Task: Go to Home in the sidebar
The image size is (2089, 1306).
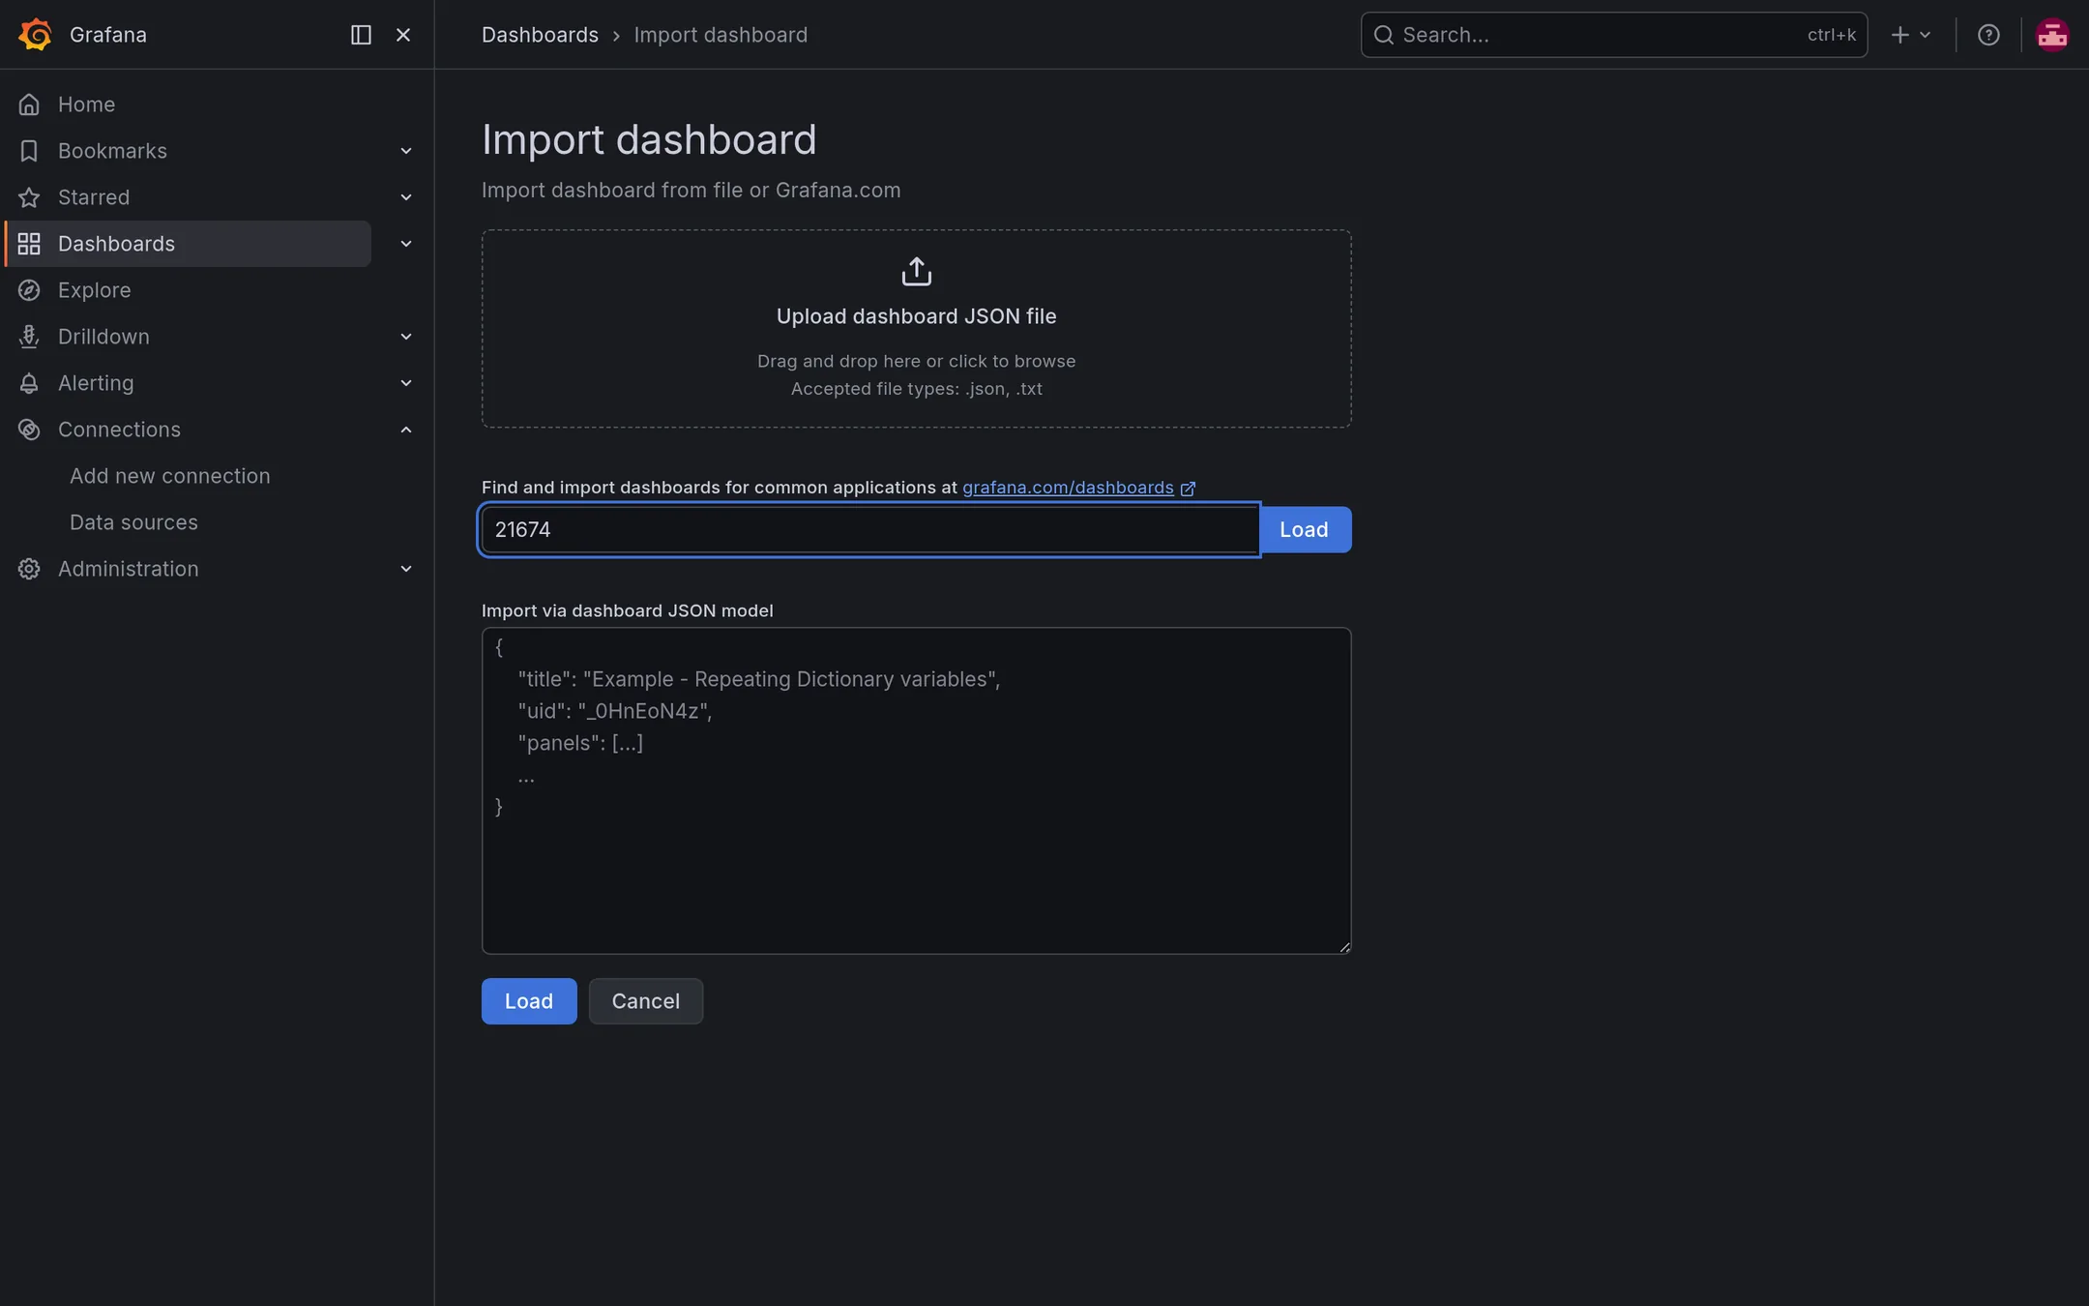Action: pyautogui.click(x=86, y=104)
